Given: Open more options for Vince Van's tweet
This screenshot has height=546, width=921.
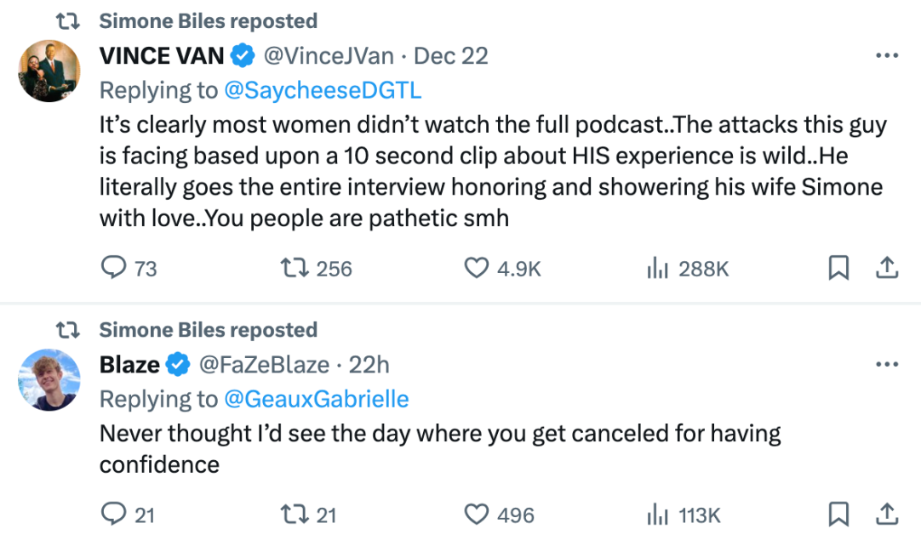Looking at the screenshot, I should (887, 56).
